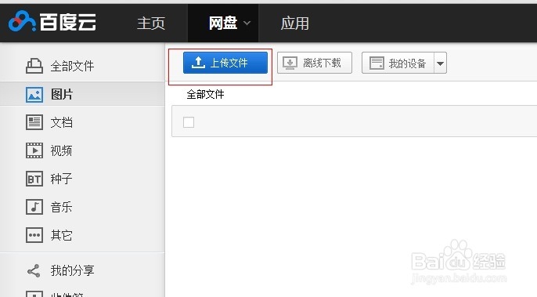Open the 主页 home tab

pos(150,24)
